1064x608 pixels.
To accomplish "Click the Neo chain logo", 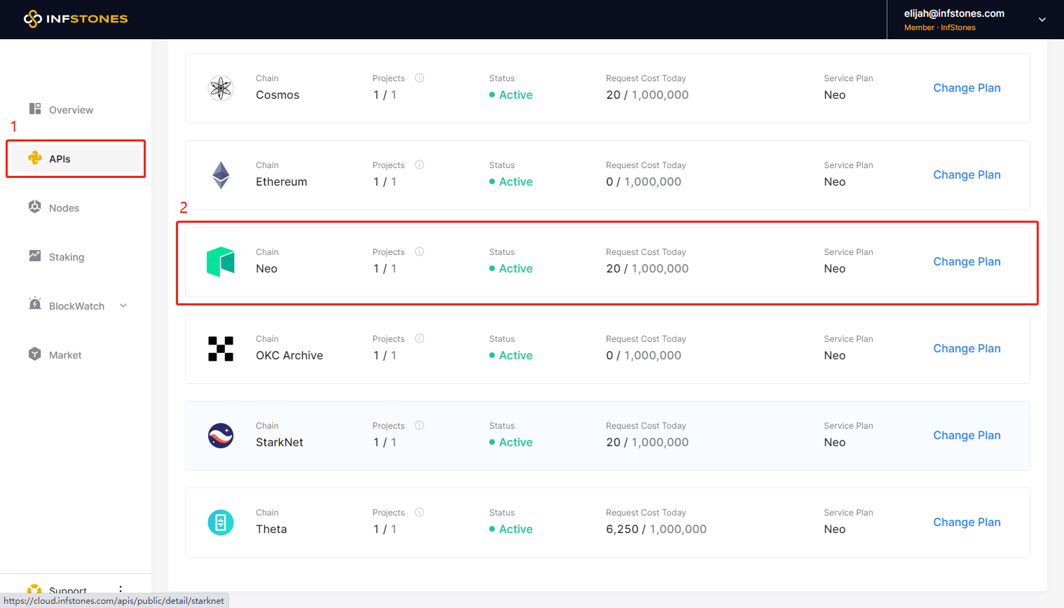I will (221, 262).
